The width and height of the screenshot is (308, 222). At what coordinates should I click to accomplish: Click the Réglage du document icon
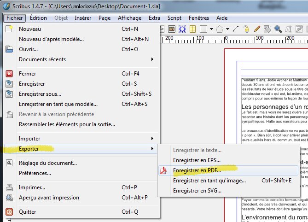9,163
